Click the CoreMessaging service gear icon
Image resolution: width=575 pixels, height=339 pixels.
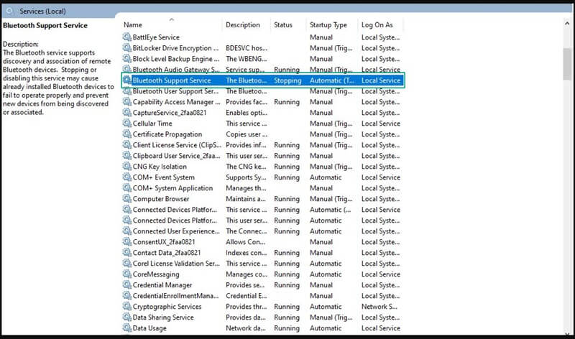[x=127, y=274]
